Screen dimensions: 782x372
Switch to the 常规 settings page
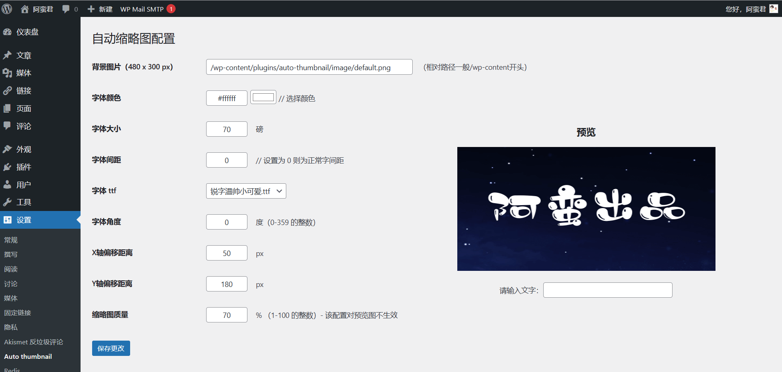coord(10,239)
